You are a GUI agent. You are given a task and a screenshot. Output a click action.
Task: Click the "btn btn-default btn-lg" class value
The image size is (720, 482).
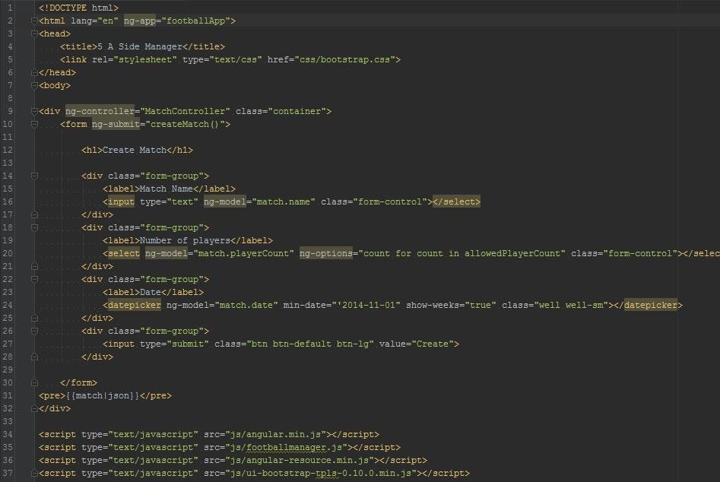(310, 344)
